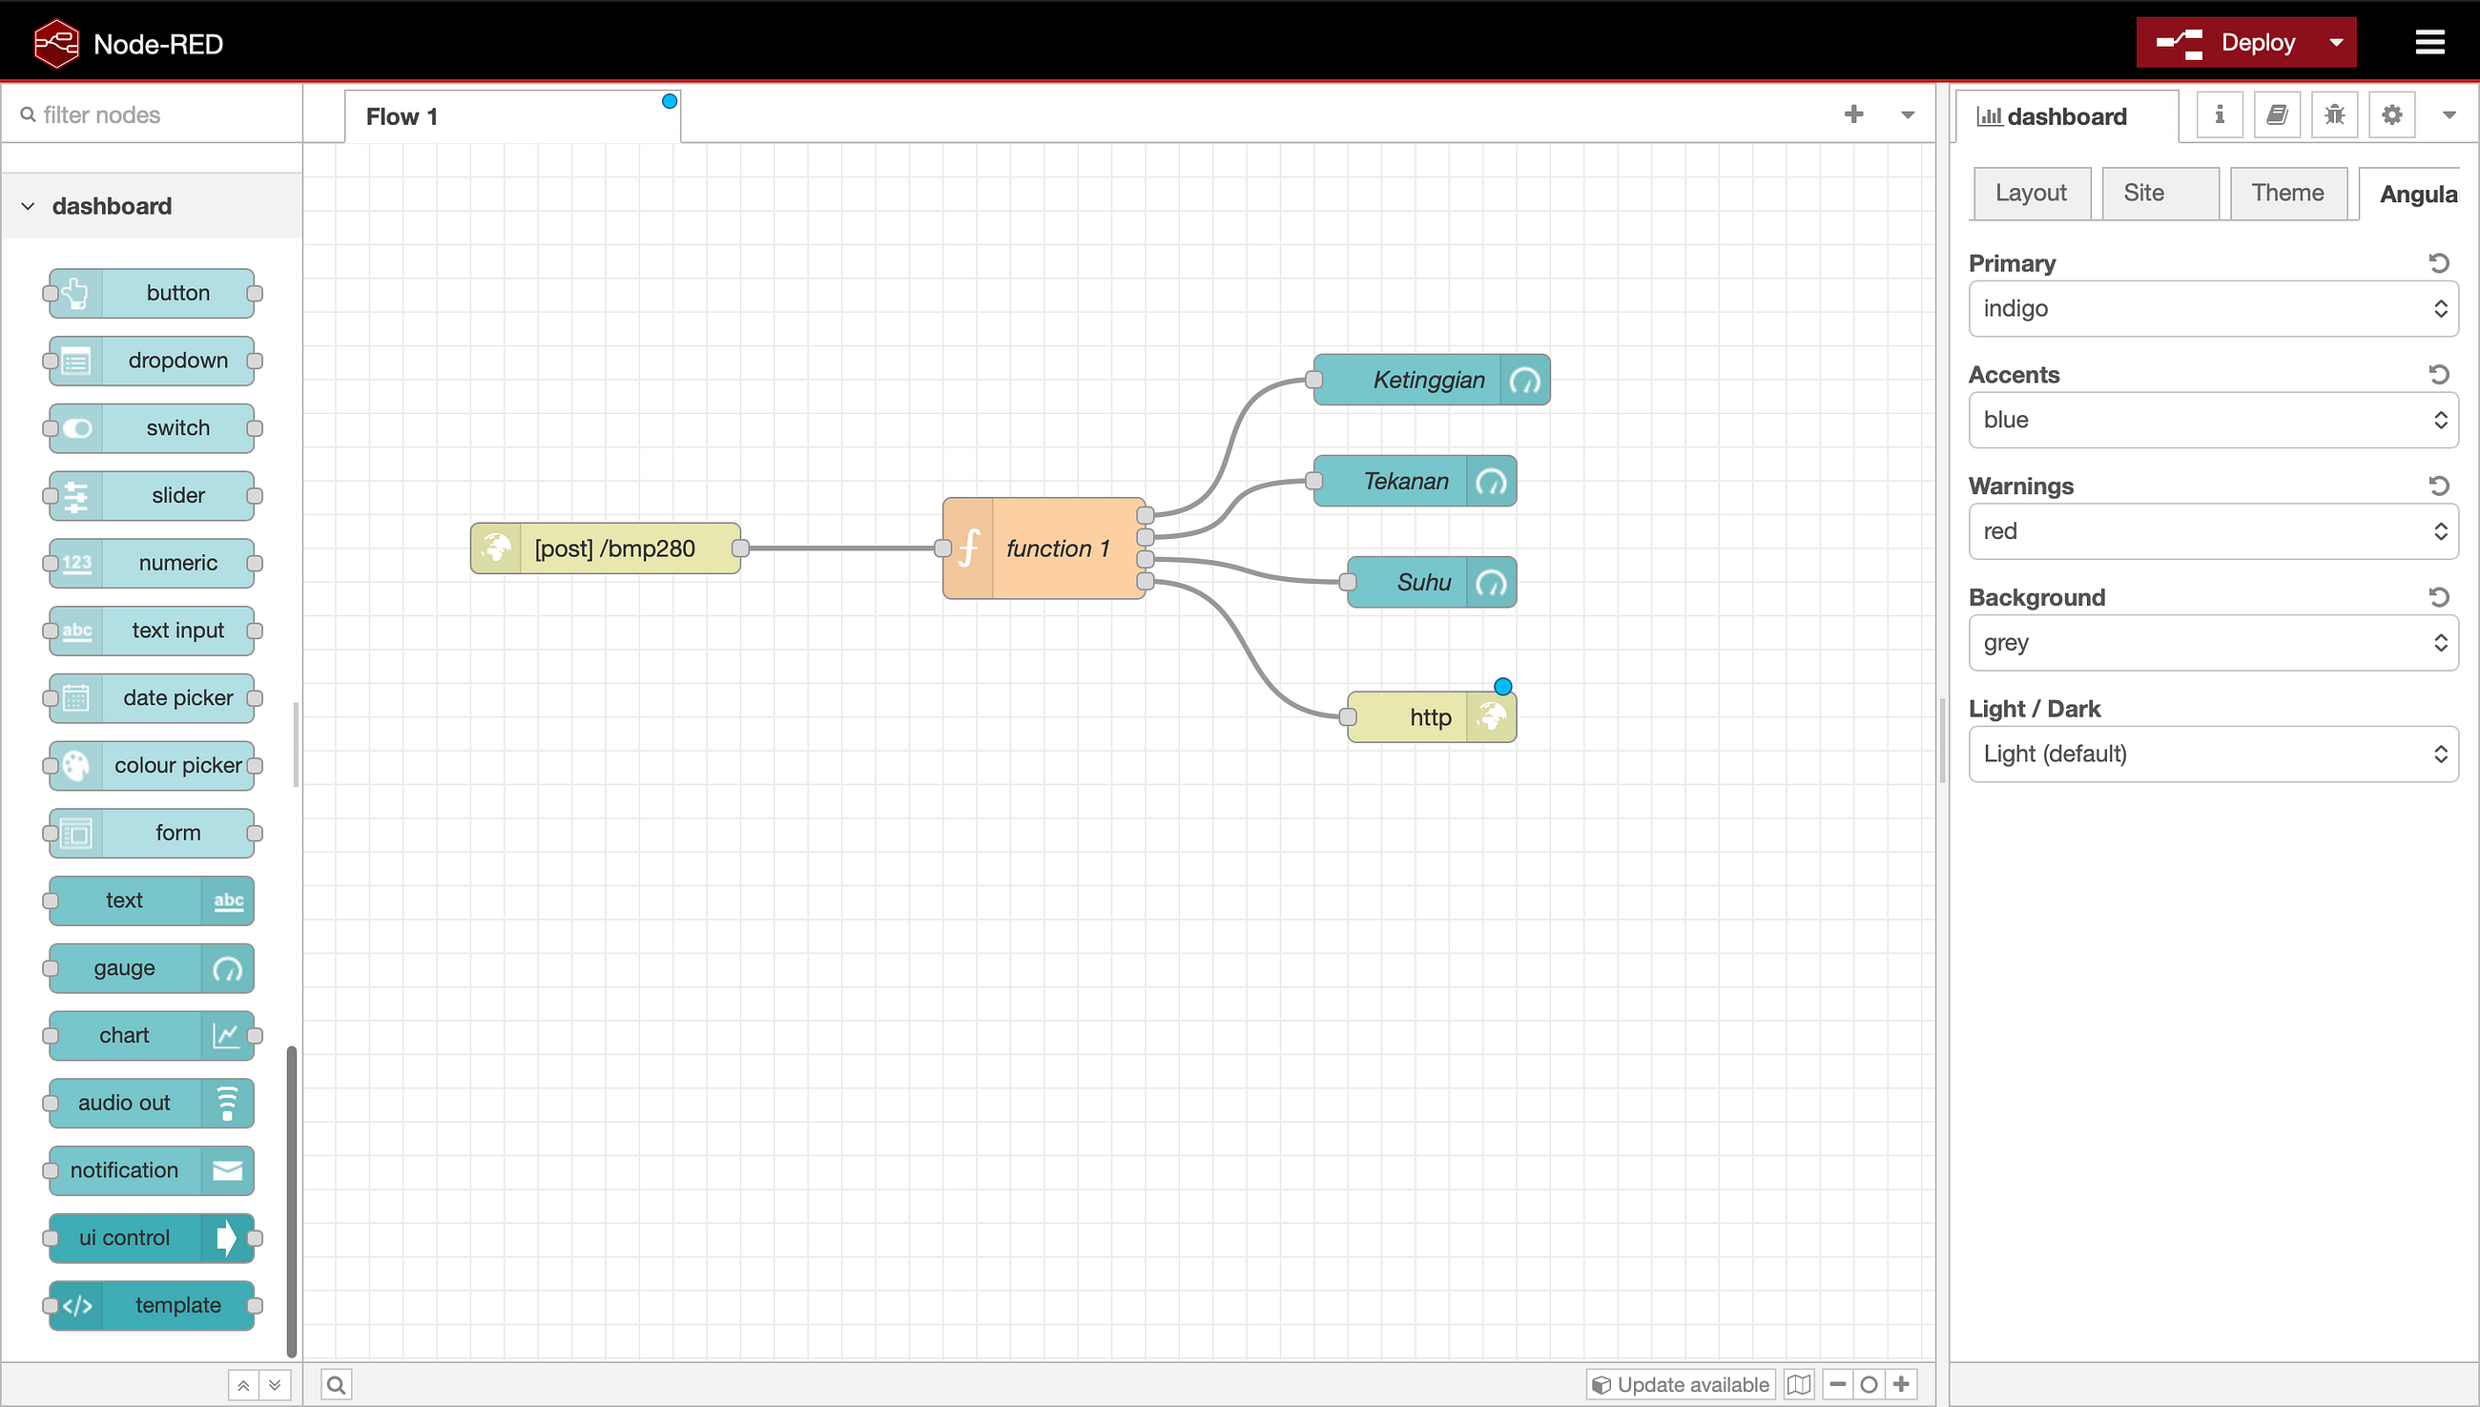Select the notification palette node
This screenshot has width=2480, height=1407.
(x=152, y=1170)
